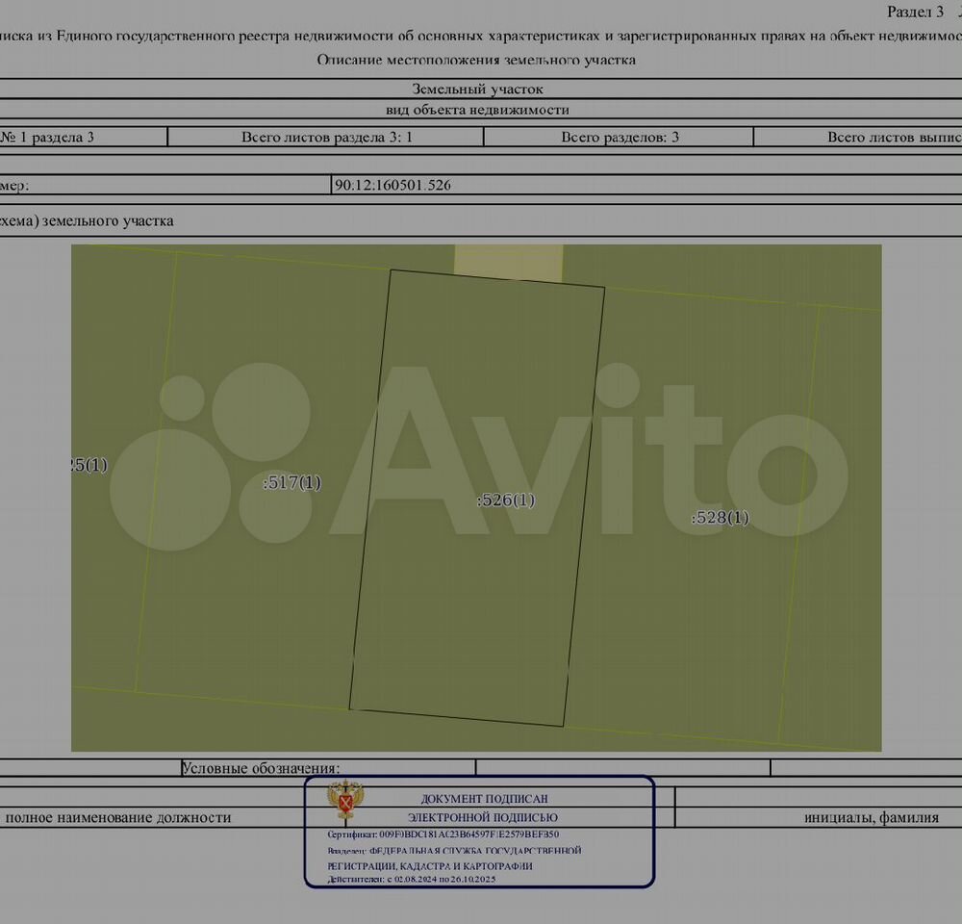962x924 pixels.
Task: Click 'Всего разделов: 3' cell
Action: (x=620, y=137)
